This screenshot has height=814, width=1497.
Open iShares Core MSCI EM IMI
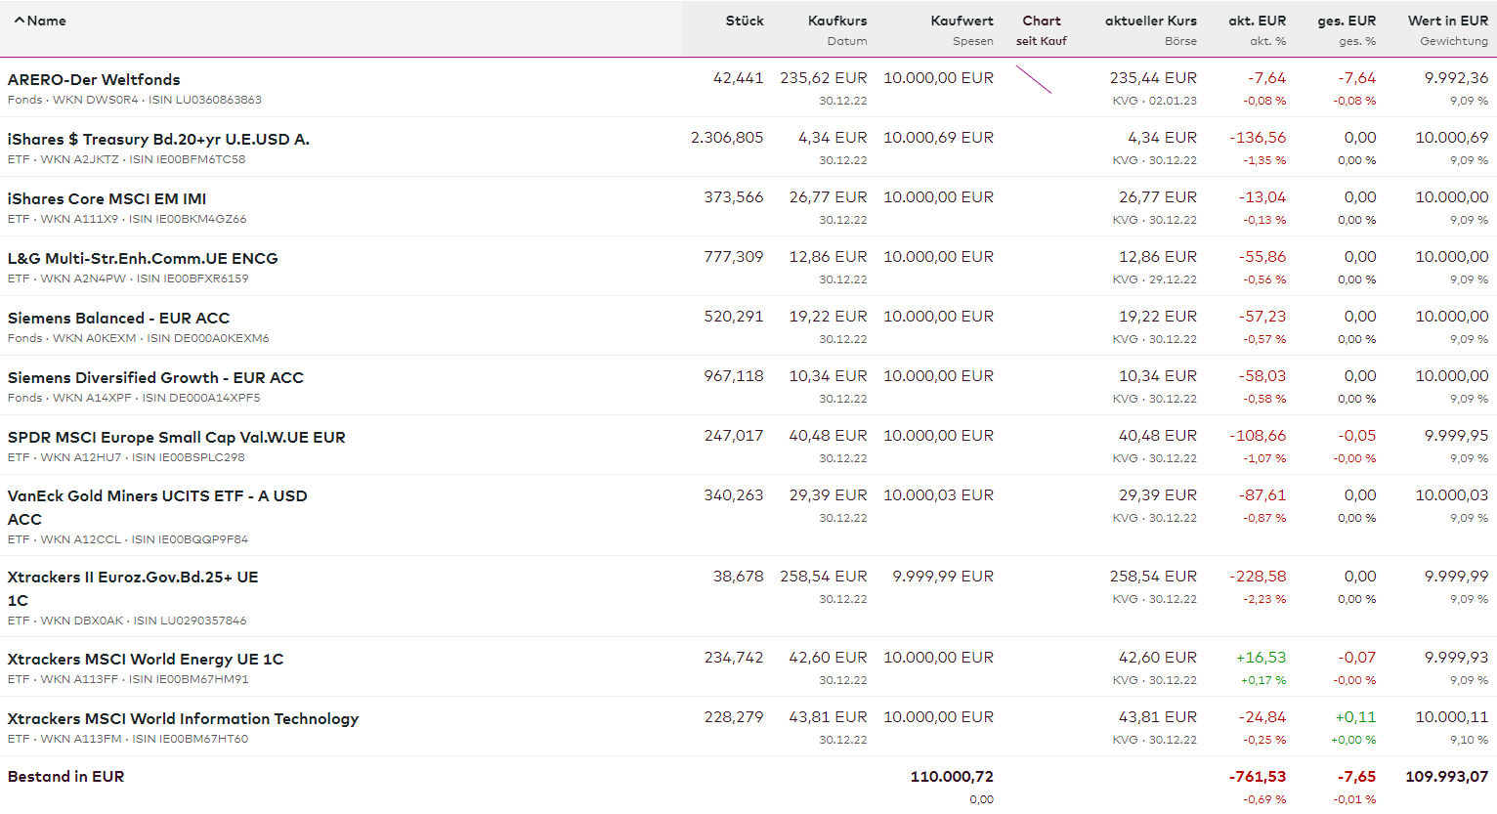coord(107,199)
